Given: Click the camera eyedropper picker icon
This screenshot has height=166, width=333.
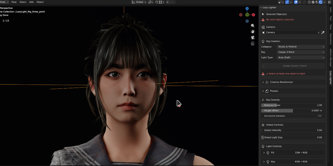Looking at the screenshot, I should 323,32.
